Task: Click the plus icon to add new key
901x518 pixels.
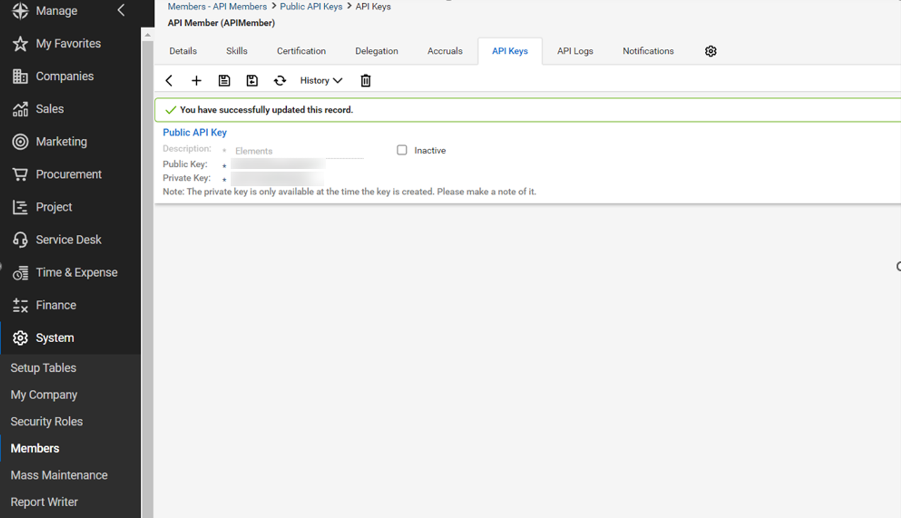Action: tap(196, 80)
